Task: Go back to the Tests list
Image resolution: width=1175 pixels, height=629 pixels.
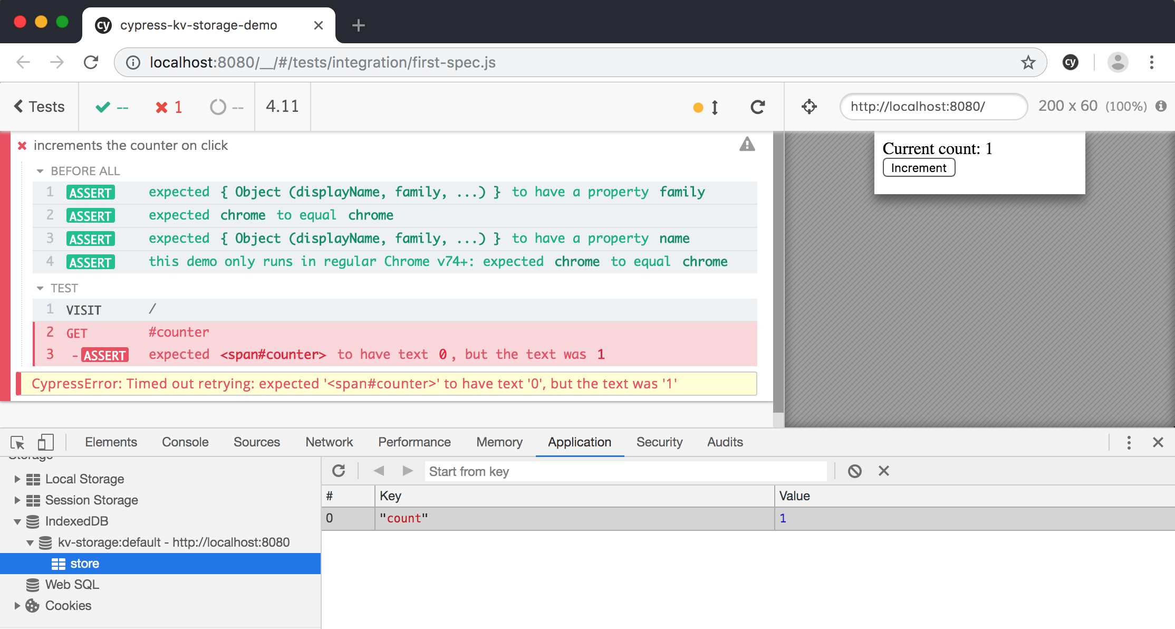Action: point(40,107)
